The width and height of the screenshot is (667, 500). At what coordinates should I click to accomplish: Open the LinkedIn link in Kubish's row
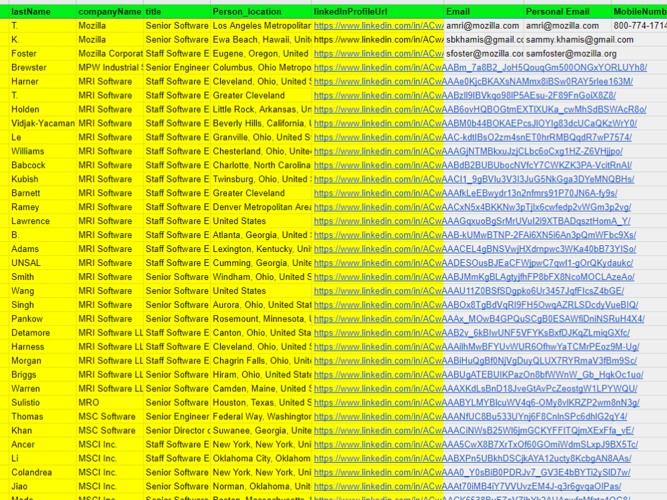pos(474,179)
